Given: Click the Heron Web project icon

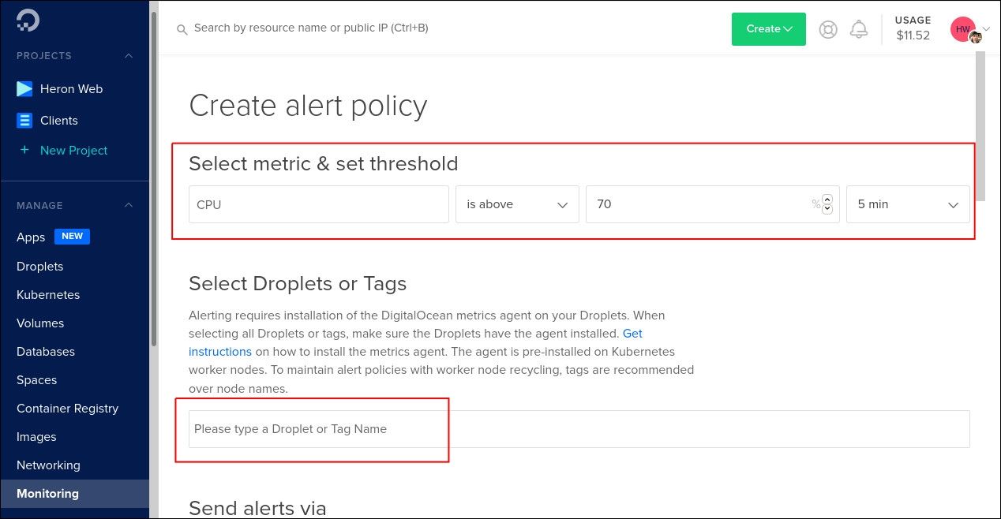Looking at the screenshot, I should pos(24,89).
